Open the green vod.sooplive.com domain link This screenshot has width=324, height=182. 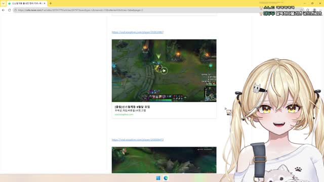124,115
